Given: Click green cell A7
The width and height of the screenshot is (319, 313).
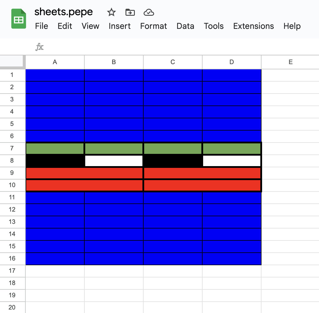Looking at the screenshot, I should click(x=55, y=148).
